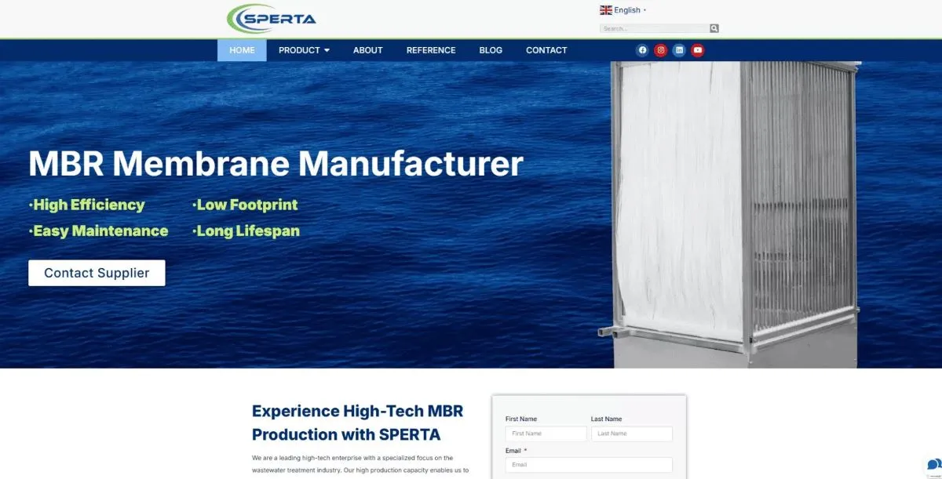Switch to the ABOUT menu item
This screenshot has width=942, height=479.
click(367, 49)
